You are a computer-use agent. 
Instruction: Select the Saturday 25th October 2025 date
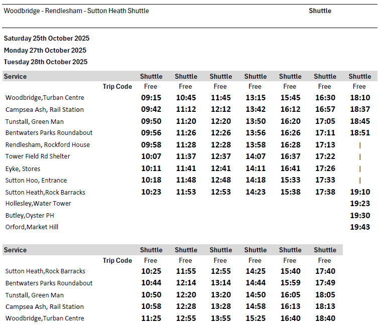pyautogui.click(x=46, y=38)
